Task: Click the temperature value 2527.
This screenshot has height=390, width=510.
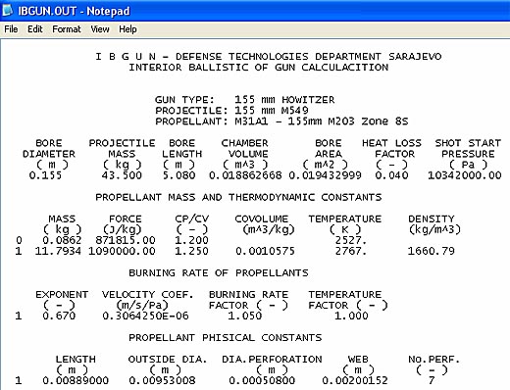Action: [351, 240]
